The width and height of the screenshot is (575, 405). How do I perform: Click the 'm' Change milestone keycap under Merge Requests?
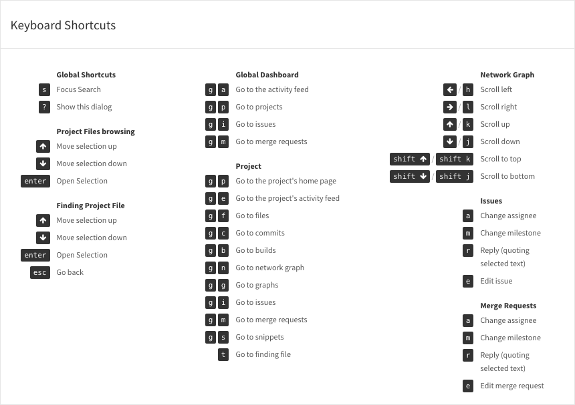467,338
